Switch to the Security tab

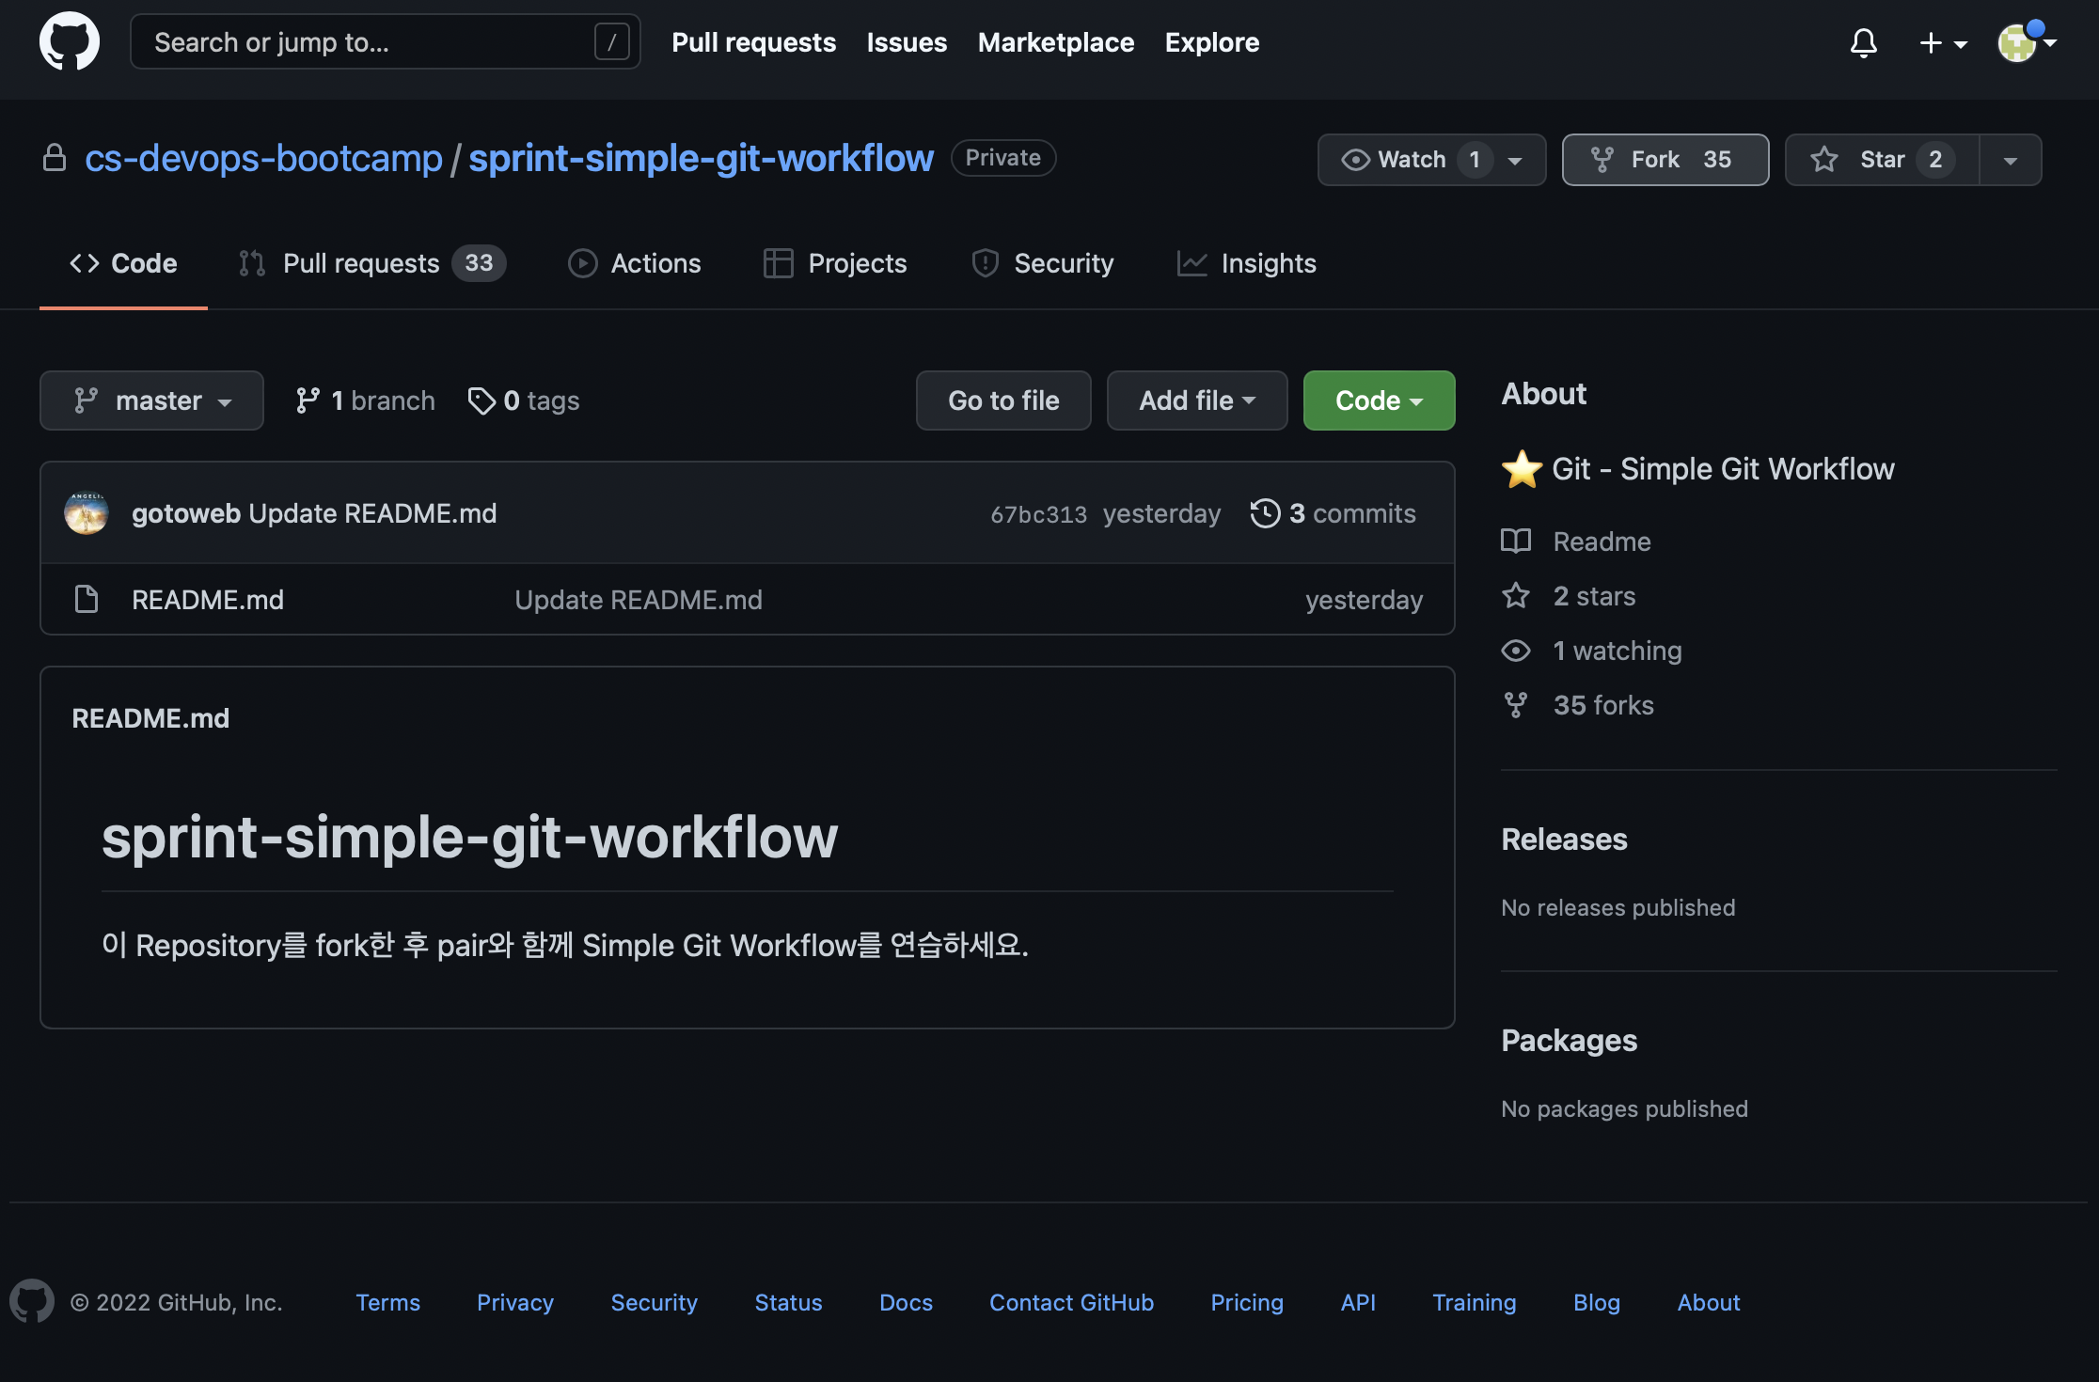[x=1042, y=263]
